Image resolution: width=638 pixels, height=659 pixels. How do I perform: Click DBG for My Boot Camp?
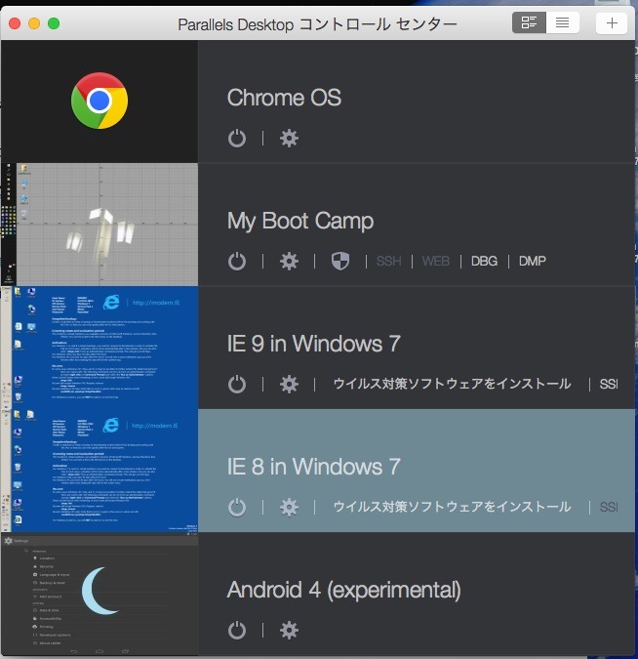coord(484,261)
